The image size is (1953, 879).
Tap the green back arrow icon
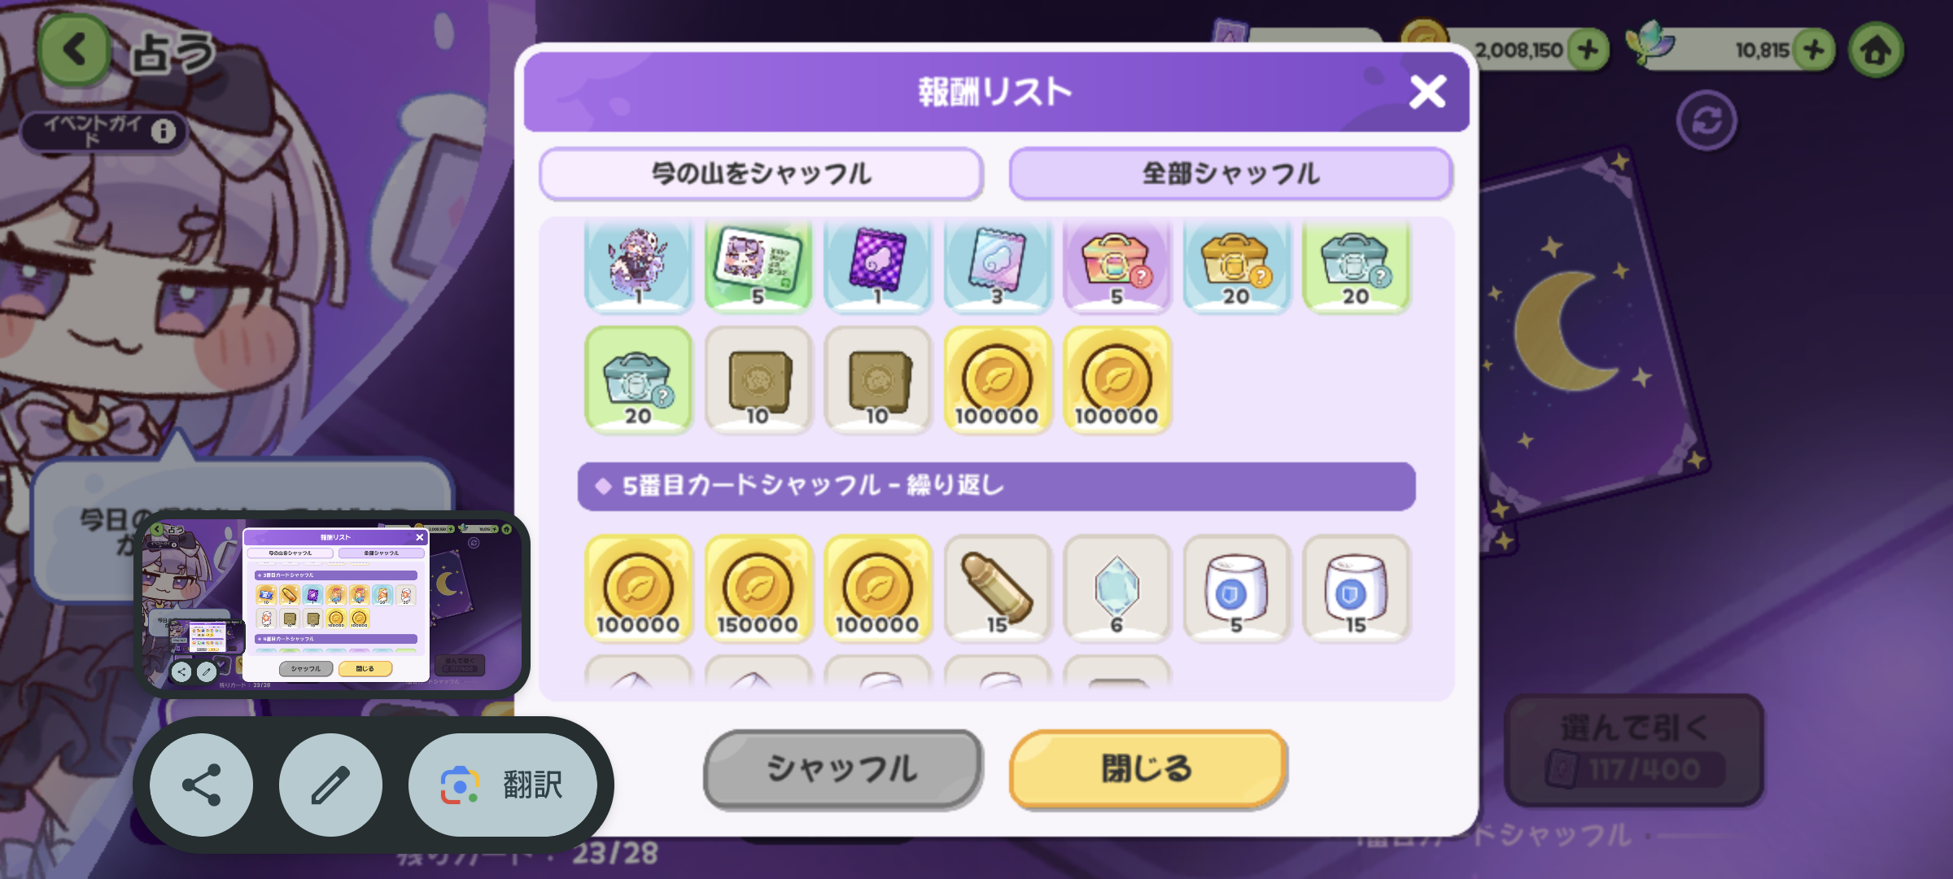click(x=74, y=49)
